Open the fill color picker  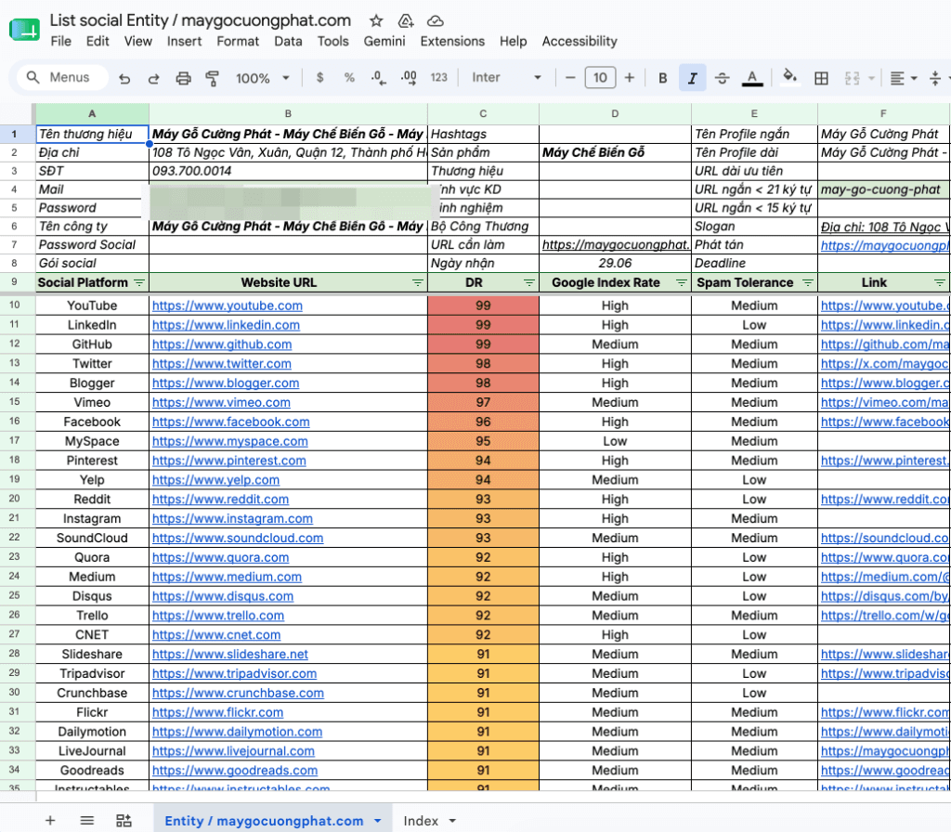point(789,77)
